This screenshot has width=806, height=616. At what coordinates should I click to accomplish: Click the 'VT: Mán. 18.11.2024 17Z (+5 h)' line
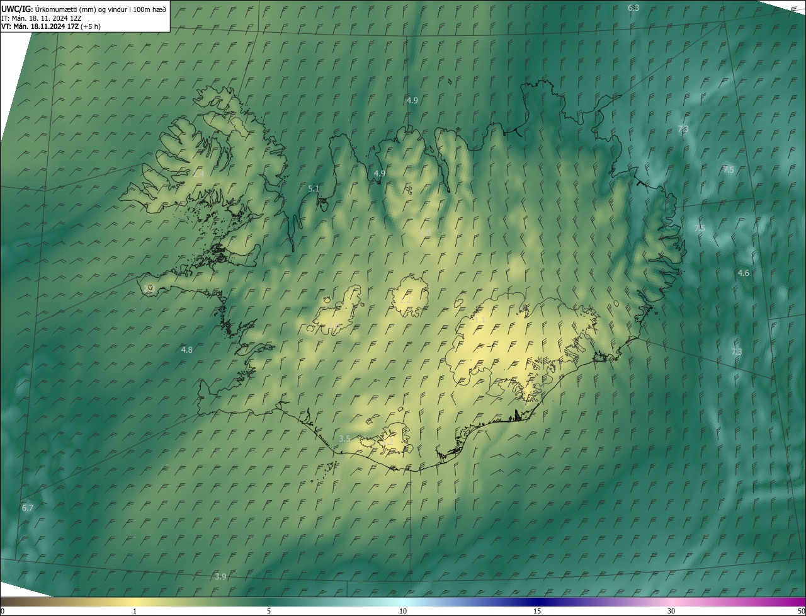(51, 26)
